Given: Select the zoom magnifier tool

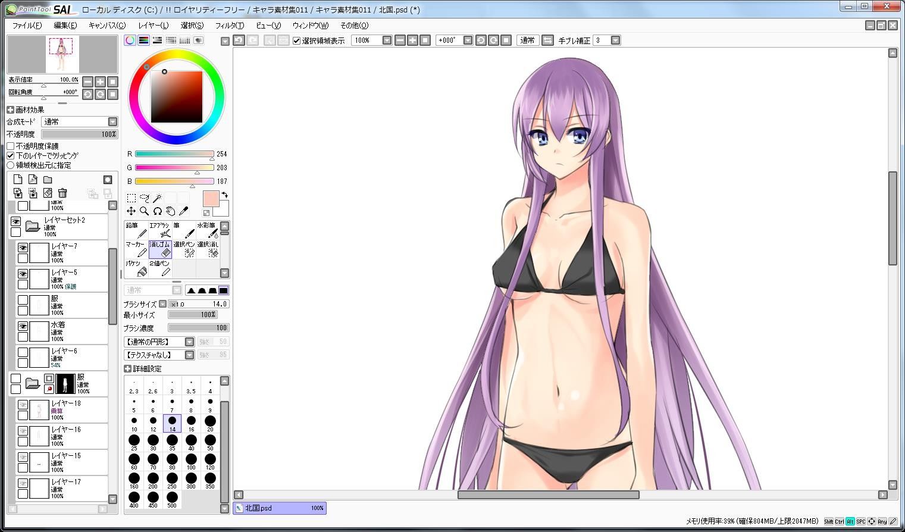Looking at the screenshot, I should coord(144,211).
